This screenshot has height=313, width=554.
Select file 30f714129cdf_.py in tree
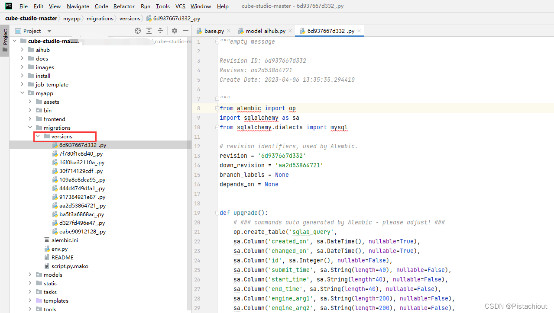pos(81,171)
